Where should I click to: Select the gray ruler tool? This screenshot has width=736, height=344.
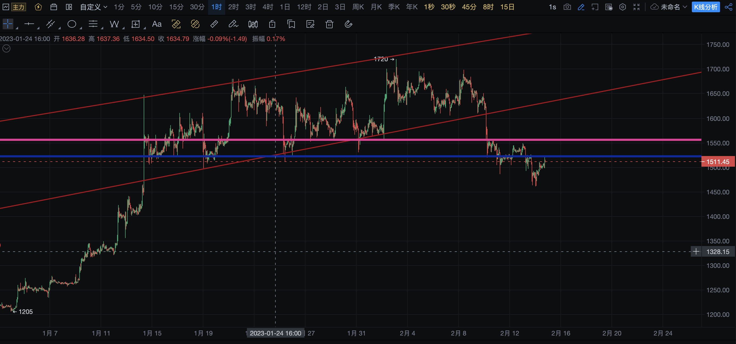214,24
